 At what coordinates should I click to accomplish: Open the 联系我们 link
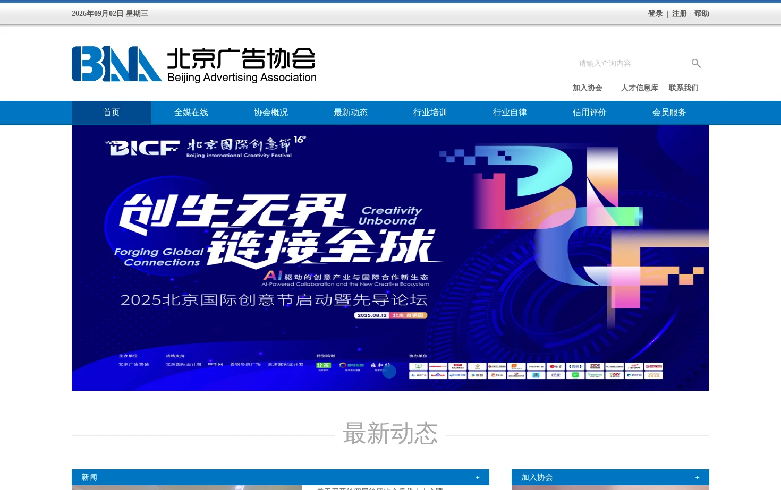[683, 88]
